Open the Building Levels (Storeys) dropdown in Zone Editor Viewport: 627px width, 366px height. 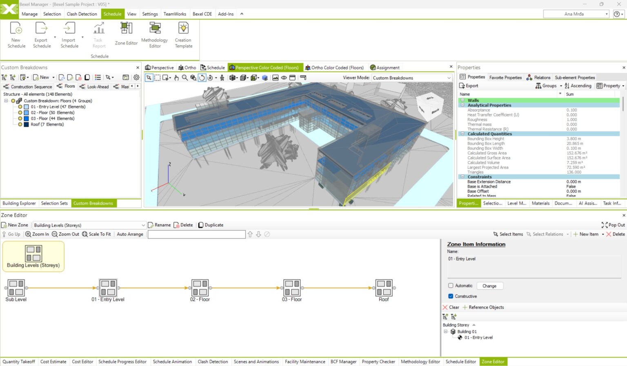pos(142,225)
